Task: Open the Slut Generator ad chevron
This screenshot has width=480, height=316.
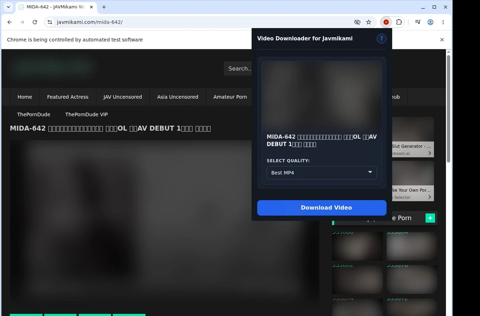Action: coord(430,153)
